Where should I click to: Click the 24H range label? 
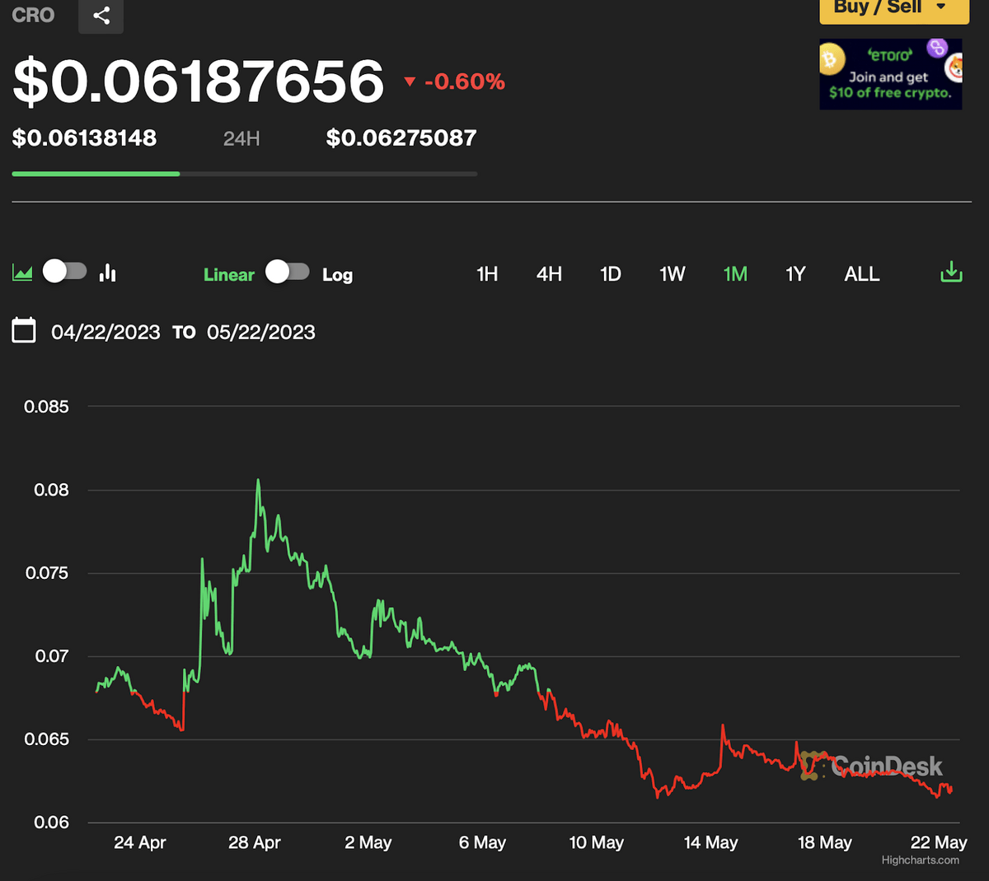point(241,138)
